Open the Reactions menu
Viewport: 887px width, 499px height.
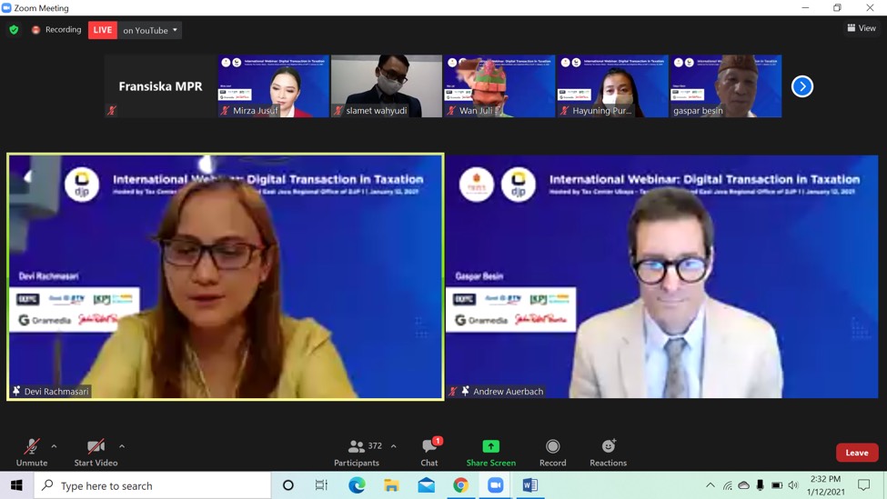pyautogui.click(x=608, y=453)
